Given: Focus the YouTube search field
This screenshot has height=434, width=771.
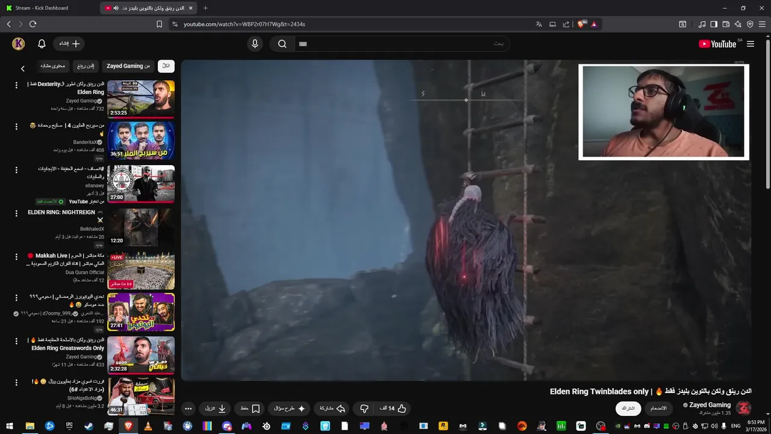Looking at the screenshot, I should 401,43.
